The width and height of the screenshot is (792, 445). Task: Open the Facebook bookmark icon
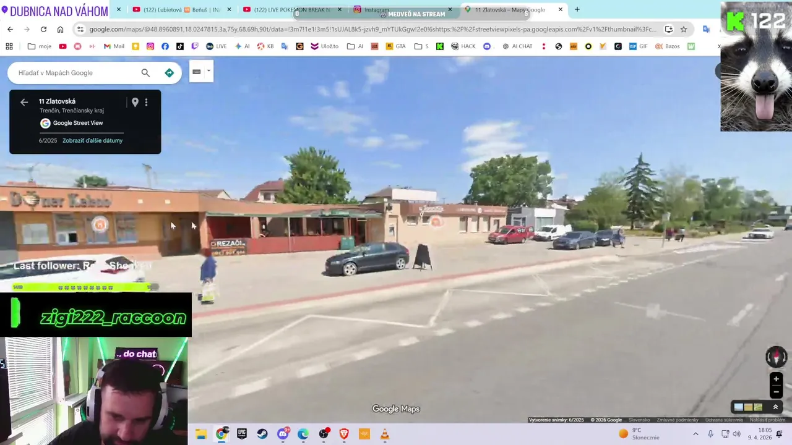pos(165,46)
